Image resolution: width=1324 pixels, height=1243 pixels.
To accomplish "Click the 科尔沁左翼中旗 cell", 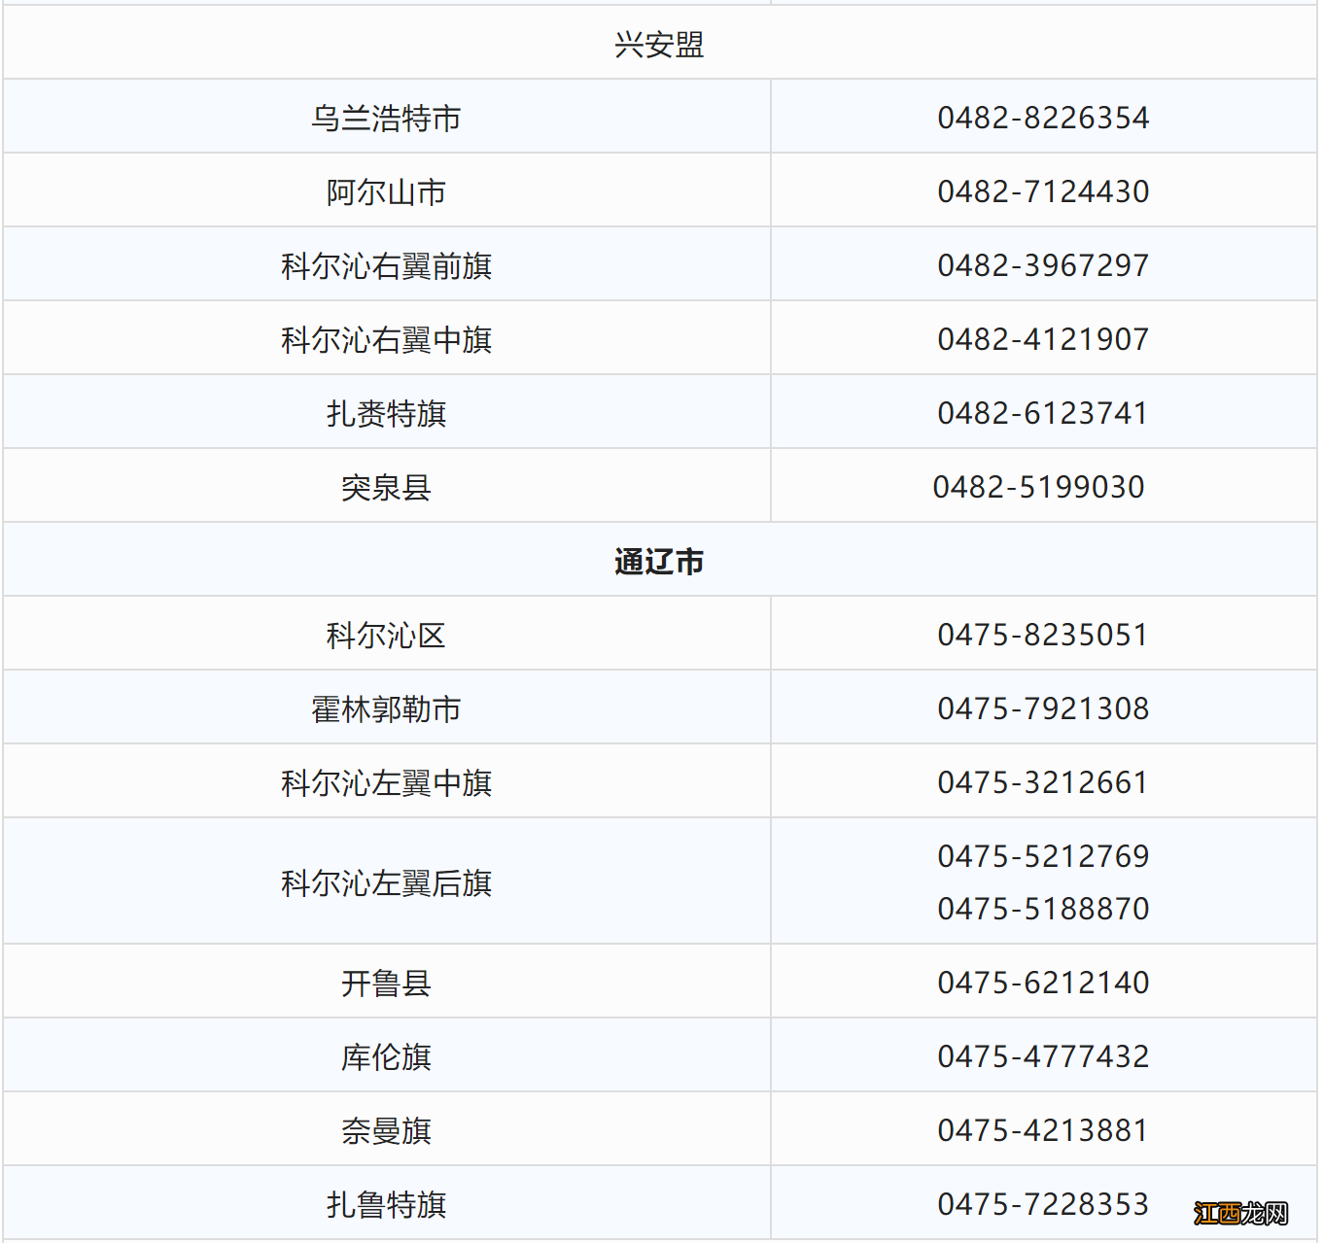I will pyautogui.click(x=386, y=782).
